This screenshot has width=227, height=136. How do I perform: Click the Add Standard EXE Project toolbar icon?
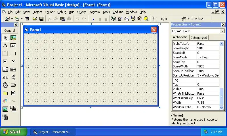pyautogui.click(x=7, y=19)
